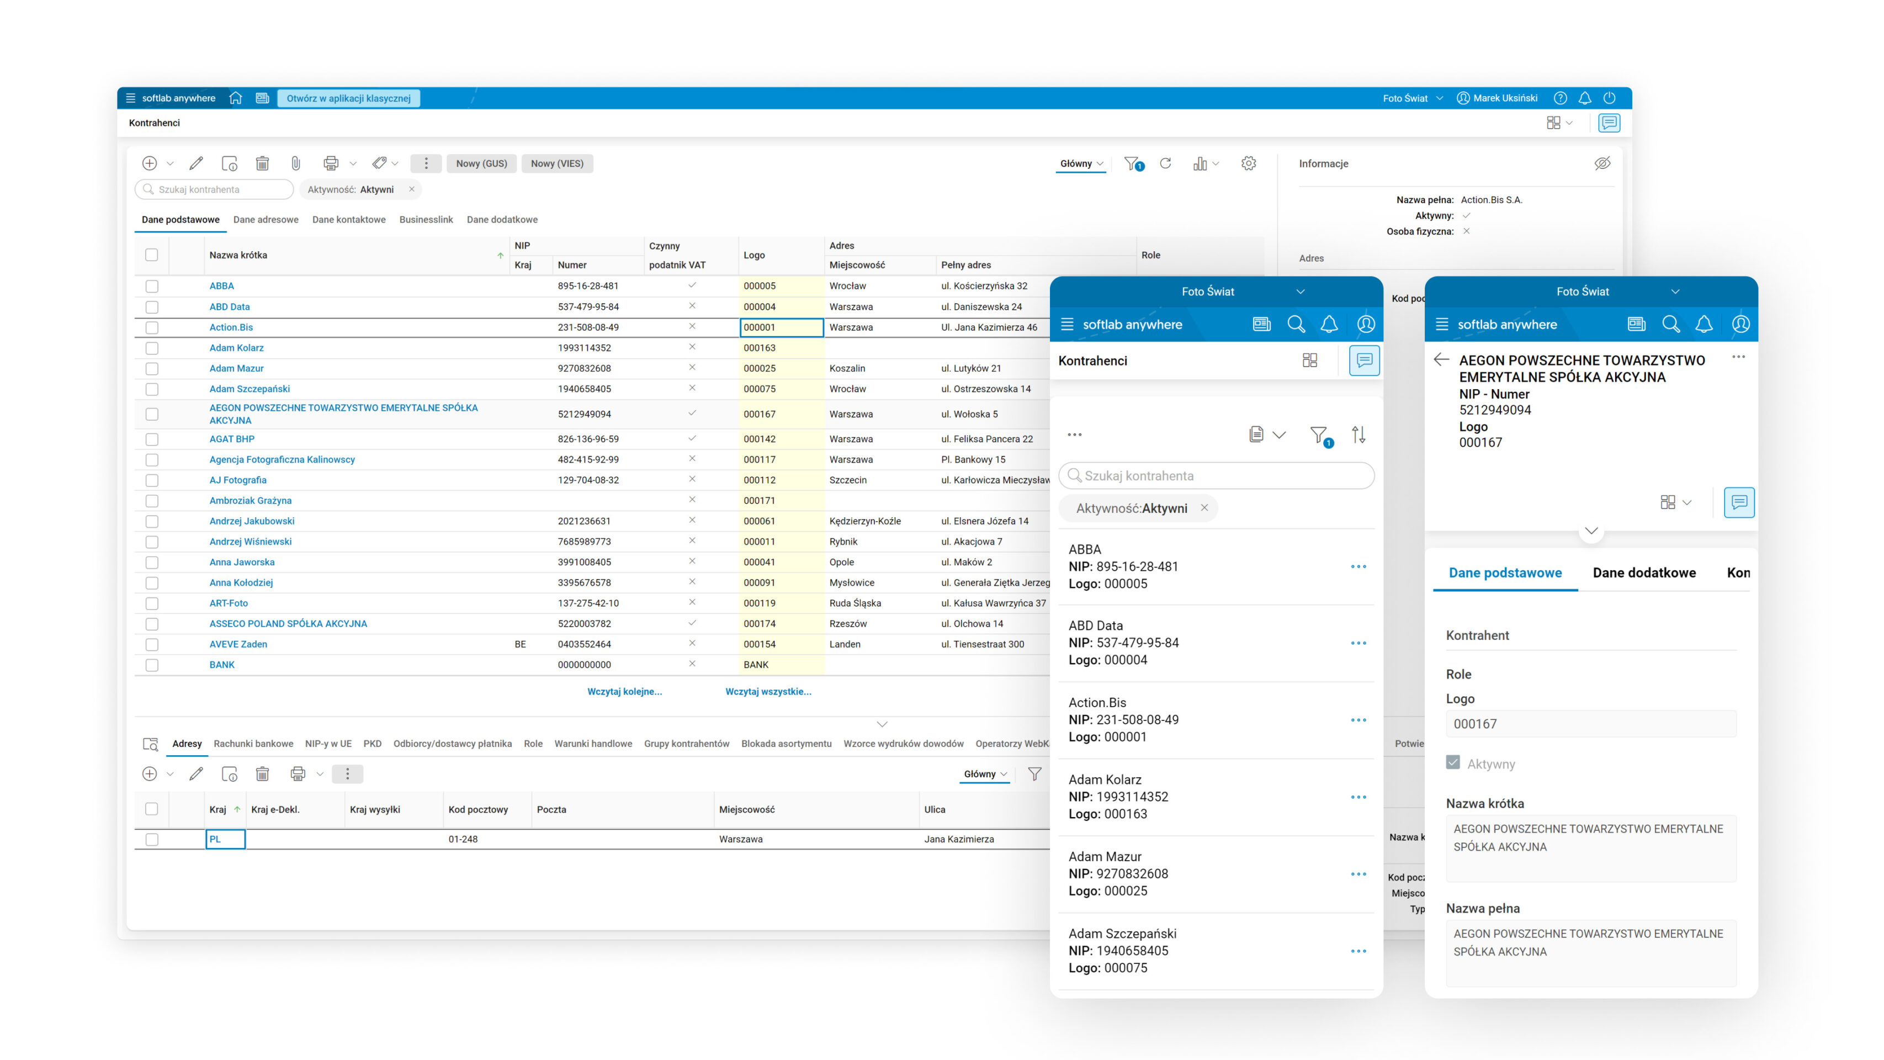Open notifications bell in top bar
1884x1060 pixels.
[x=1585, y=98]
